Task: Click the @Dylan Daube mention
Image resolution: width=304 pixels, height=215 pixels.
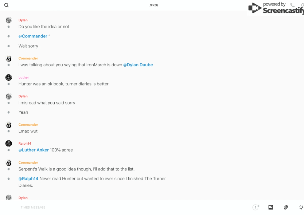Action: [x=138, y=65]
